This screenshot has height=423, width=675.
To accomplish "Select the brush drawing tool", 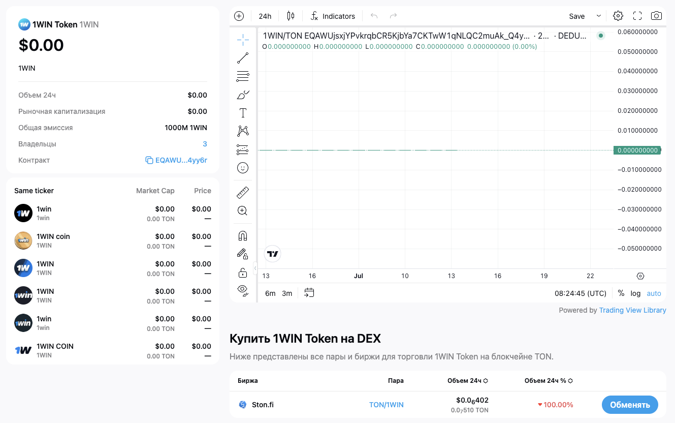I will pos(243,95).
